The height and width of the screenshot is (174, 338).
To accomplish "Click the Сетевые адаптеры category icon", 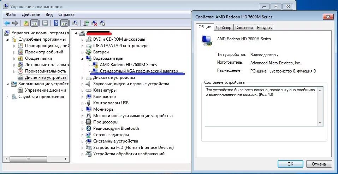I will coord(89,135).
